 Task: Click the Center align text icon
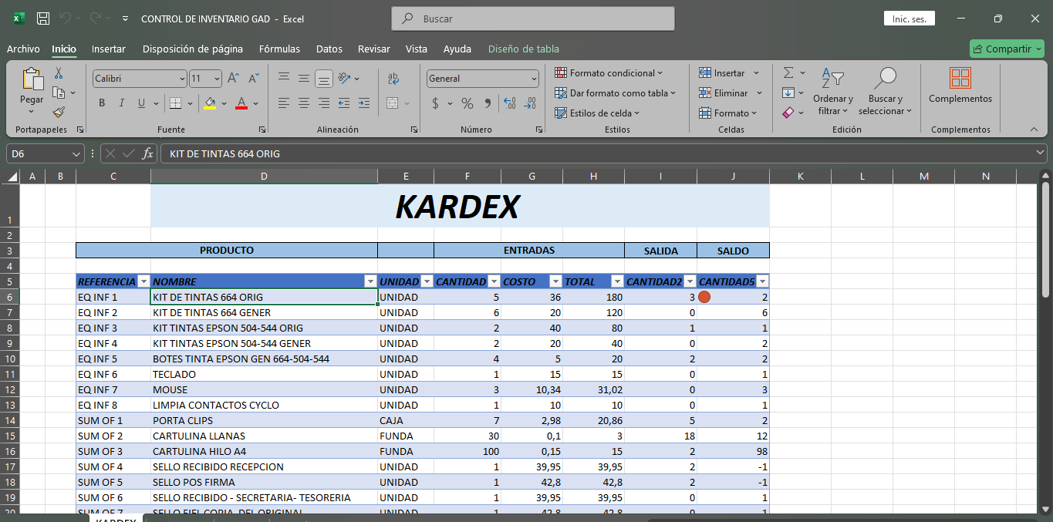pos(304,103)
